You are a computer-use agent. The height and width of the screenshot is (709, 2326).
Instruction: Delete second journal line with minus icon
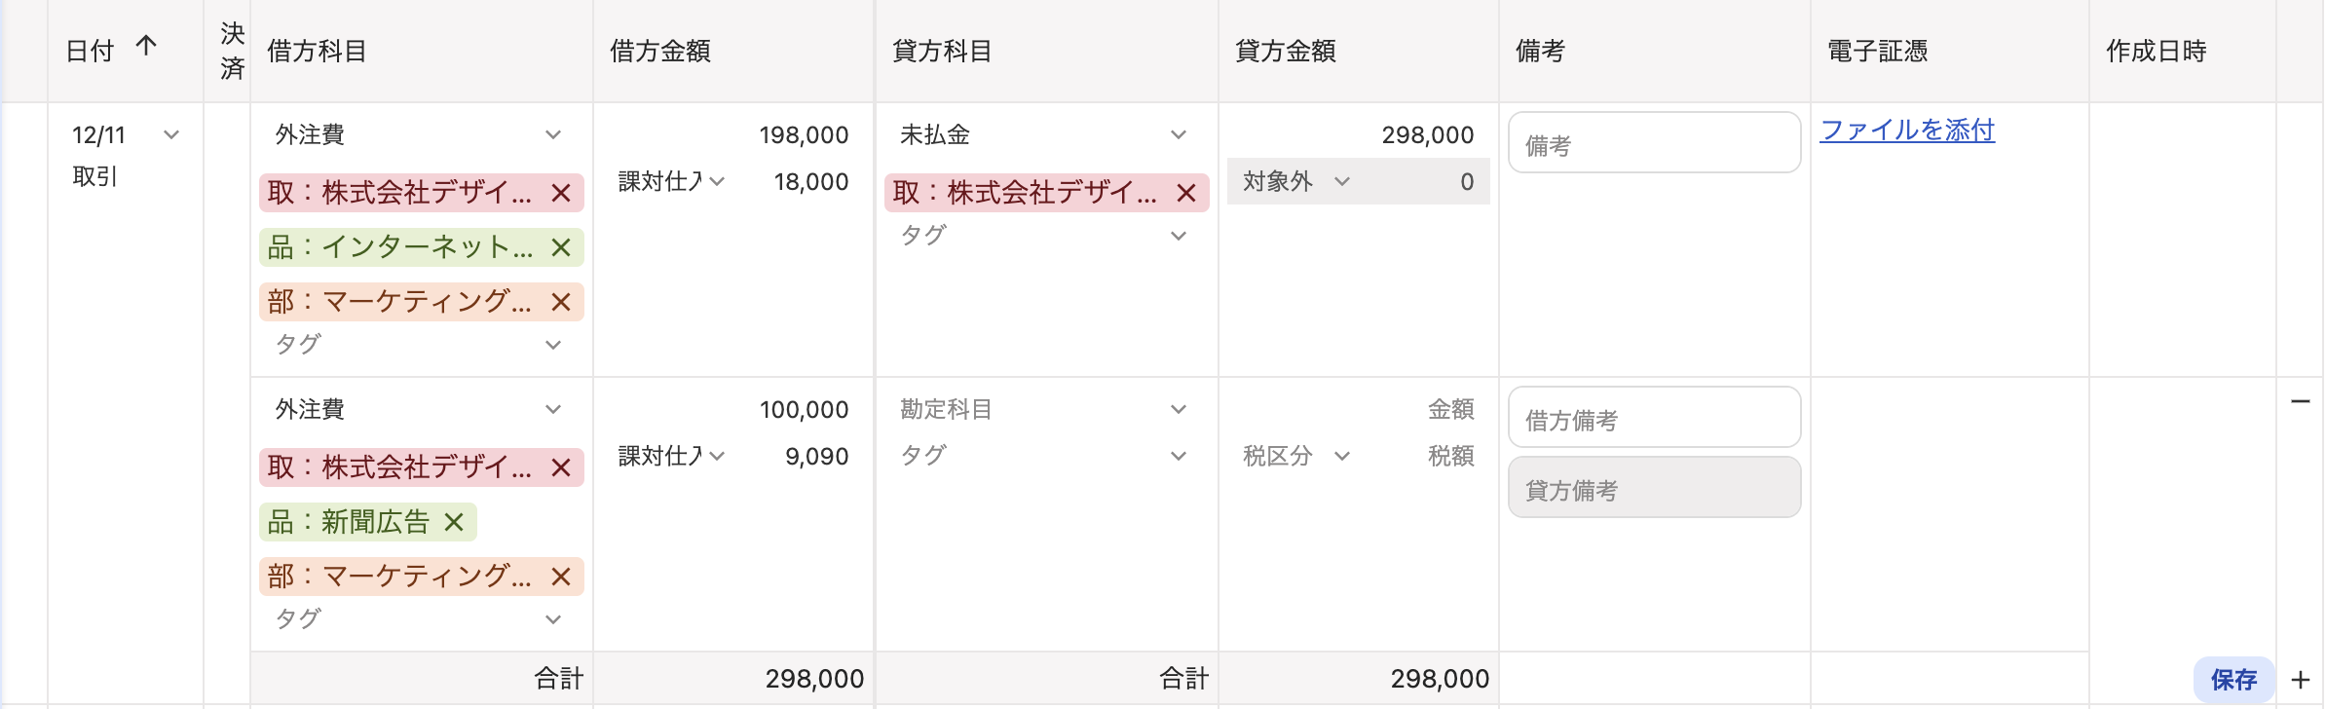2301,401
